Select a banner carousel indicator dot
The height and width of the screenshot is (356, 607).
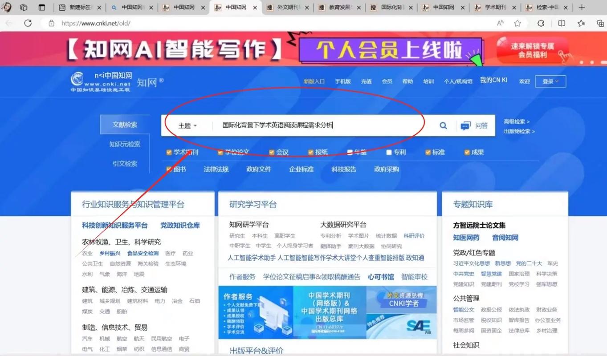[582, 62]
